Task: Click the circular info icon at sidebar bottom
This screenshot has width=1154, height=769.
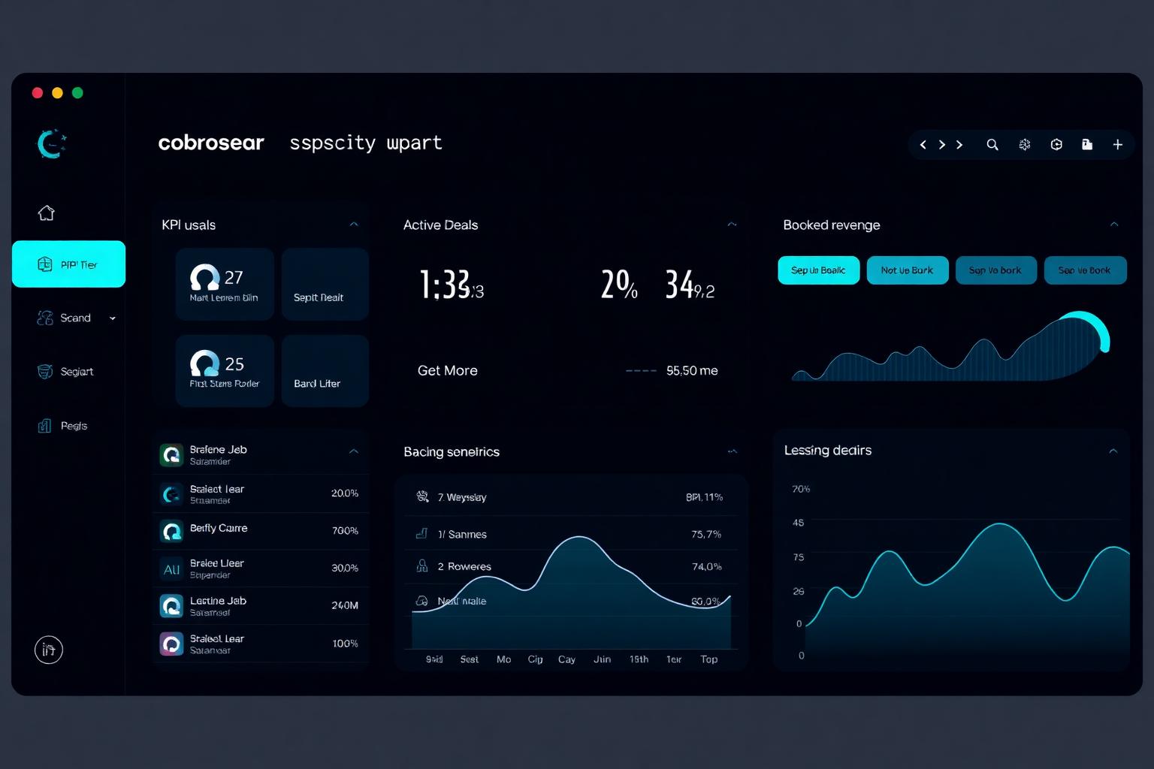Action: (49, 650)
